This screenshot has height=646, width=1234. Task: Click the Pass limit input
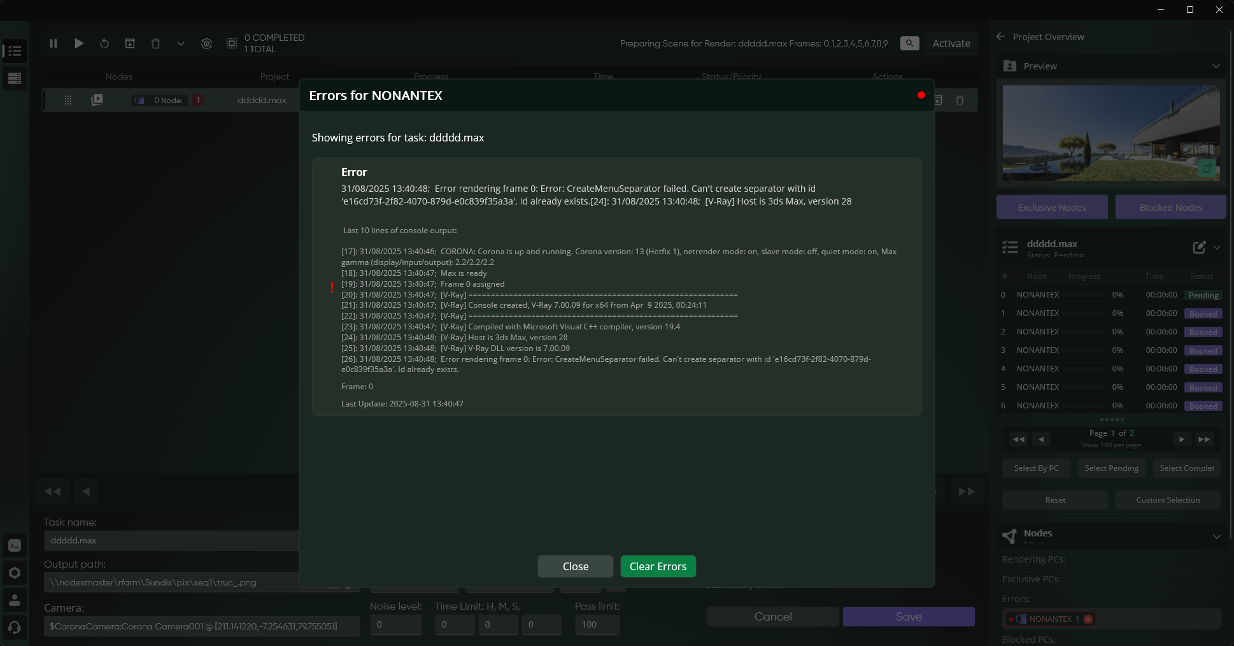[597, 624]
